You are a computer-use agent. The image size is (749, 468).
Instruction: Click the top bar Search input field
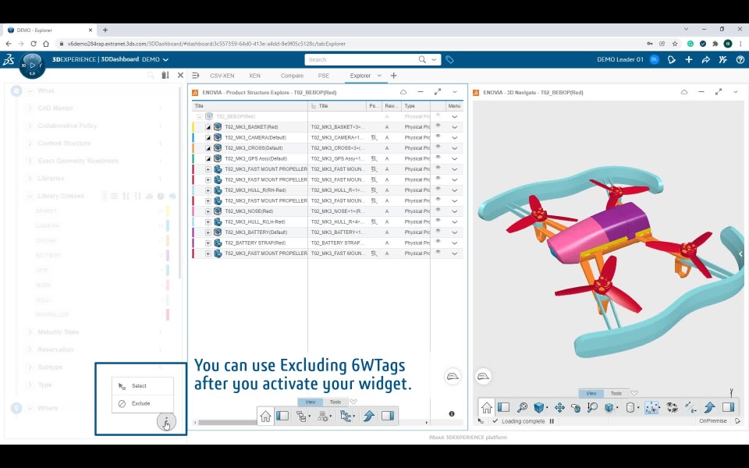pyautogui.click(x=362, y=60)
